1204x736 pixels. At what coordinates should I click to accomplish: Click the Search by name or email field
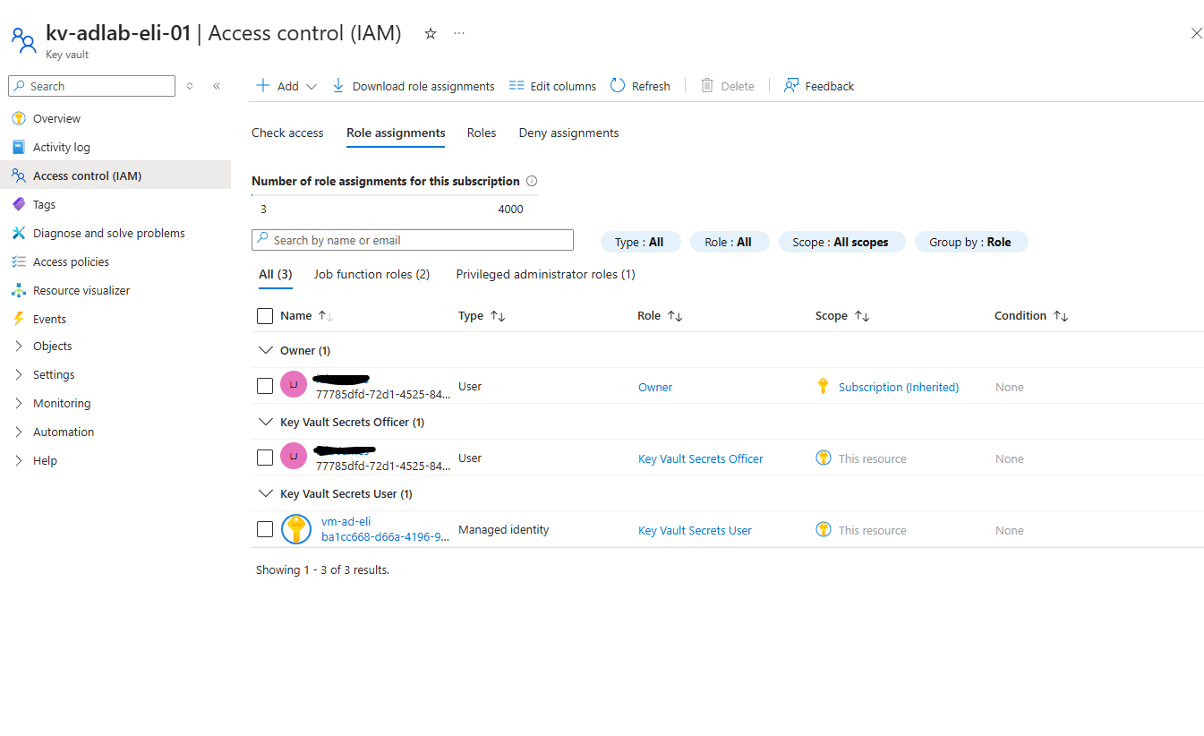[413, 240]
